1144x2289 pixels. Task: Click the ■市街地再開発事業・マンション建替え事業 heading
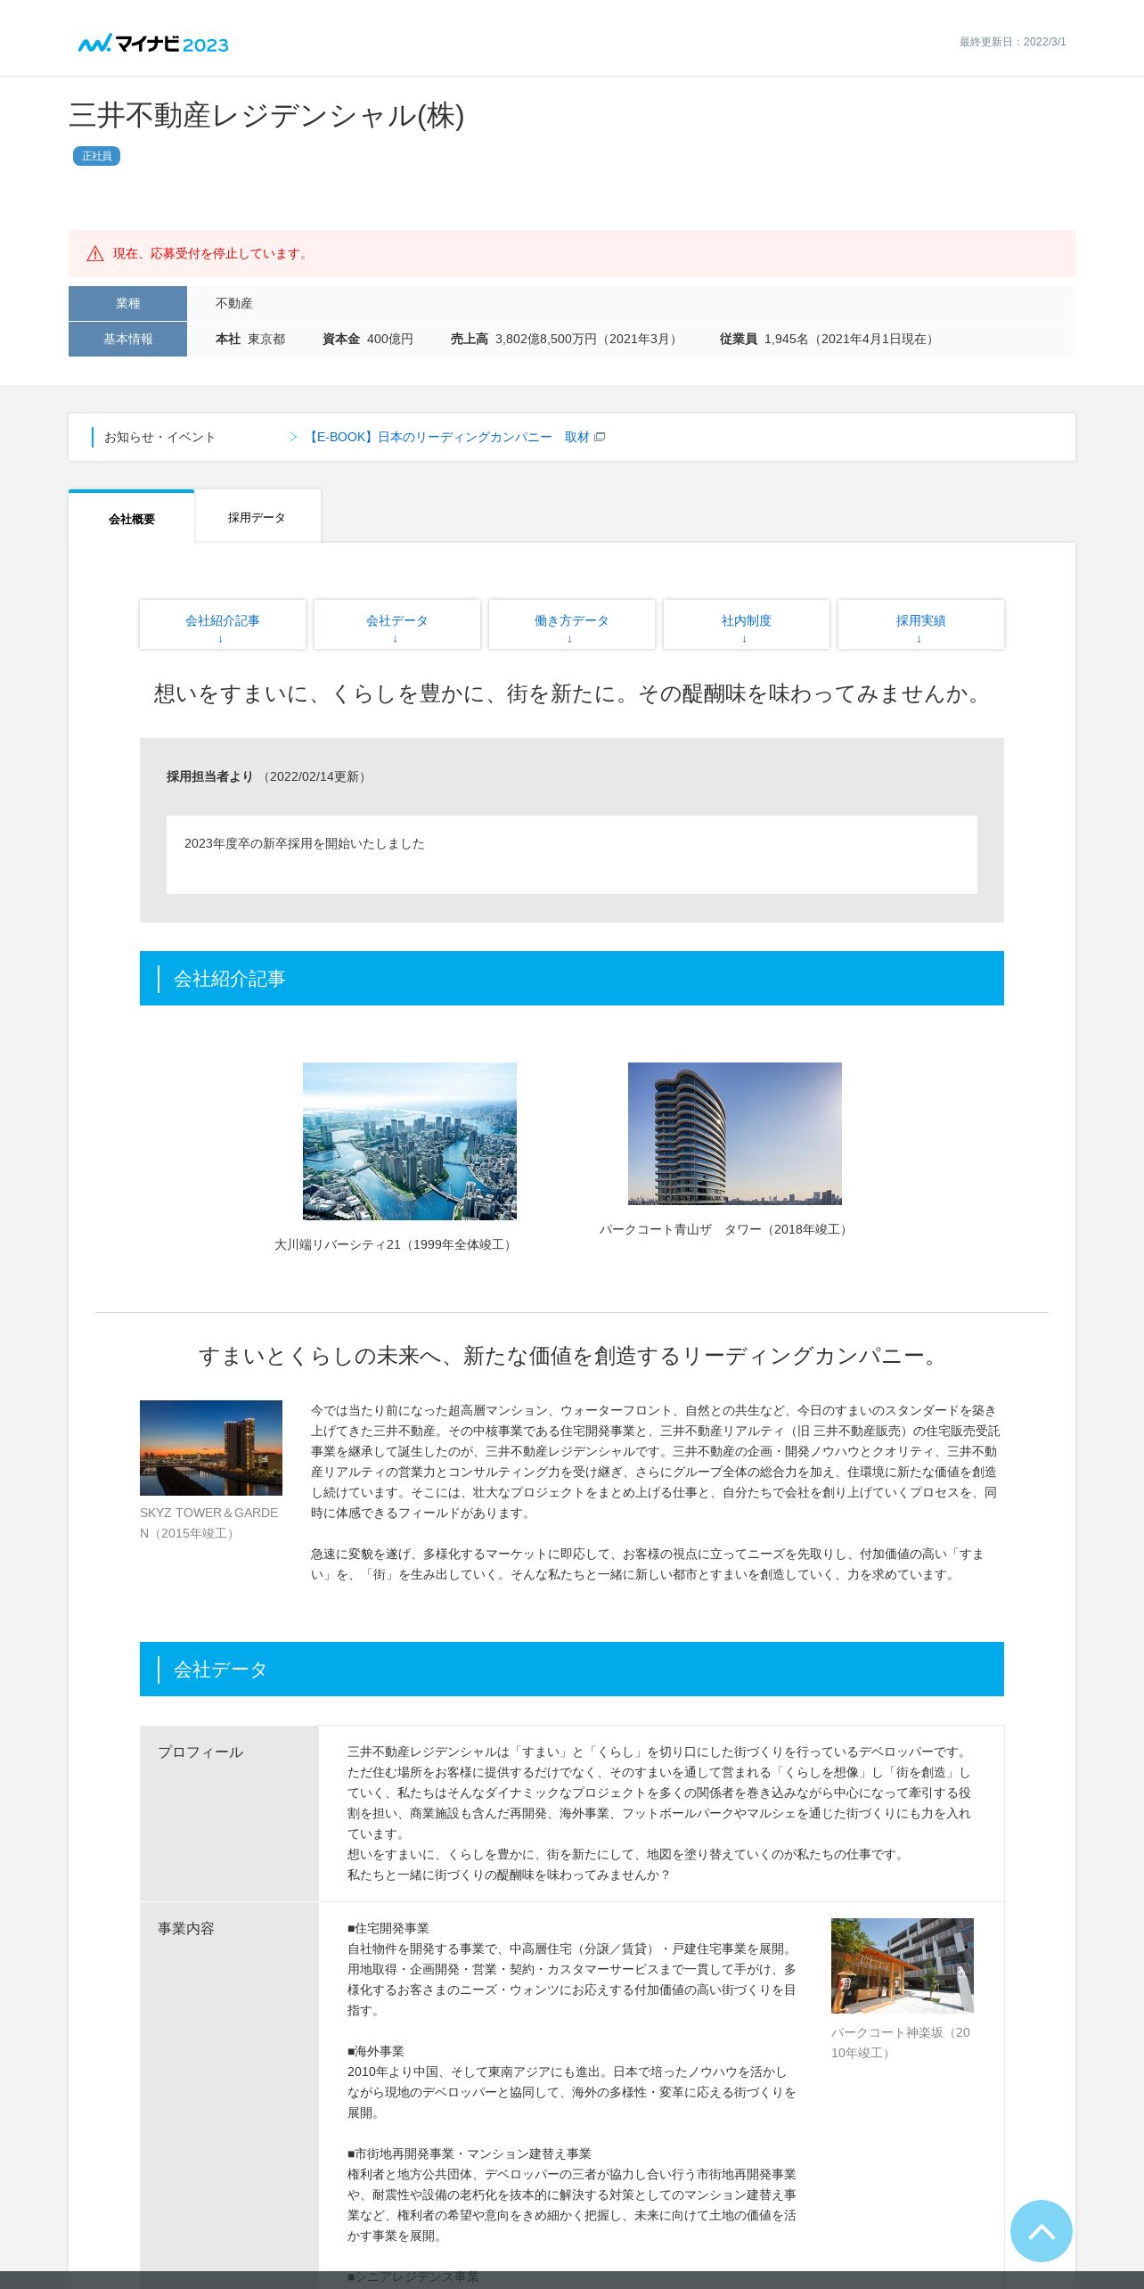pos(470,2154)
